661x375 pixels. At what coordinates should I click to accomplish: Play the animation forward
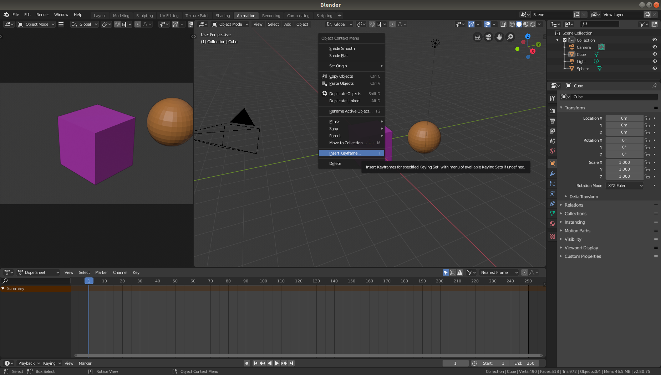(x=277, y=363)
